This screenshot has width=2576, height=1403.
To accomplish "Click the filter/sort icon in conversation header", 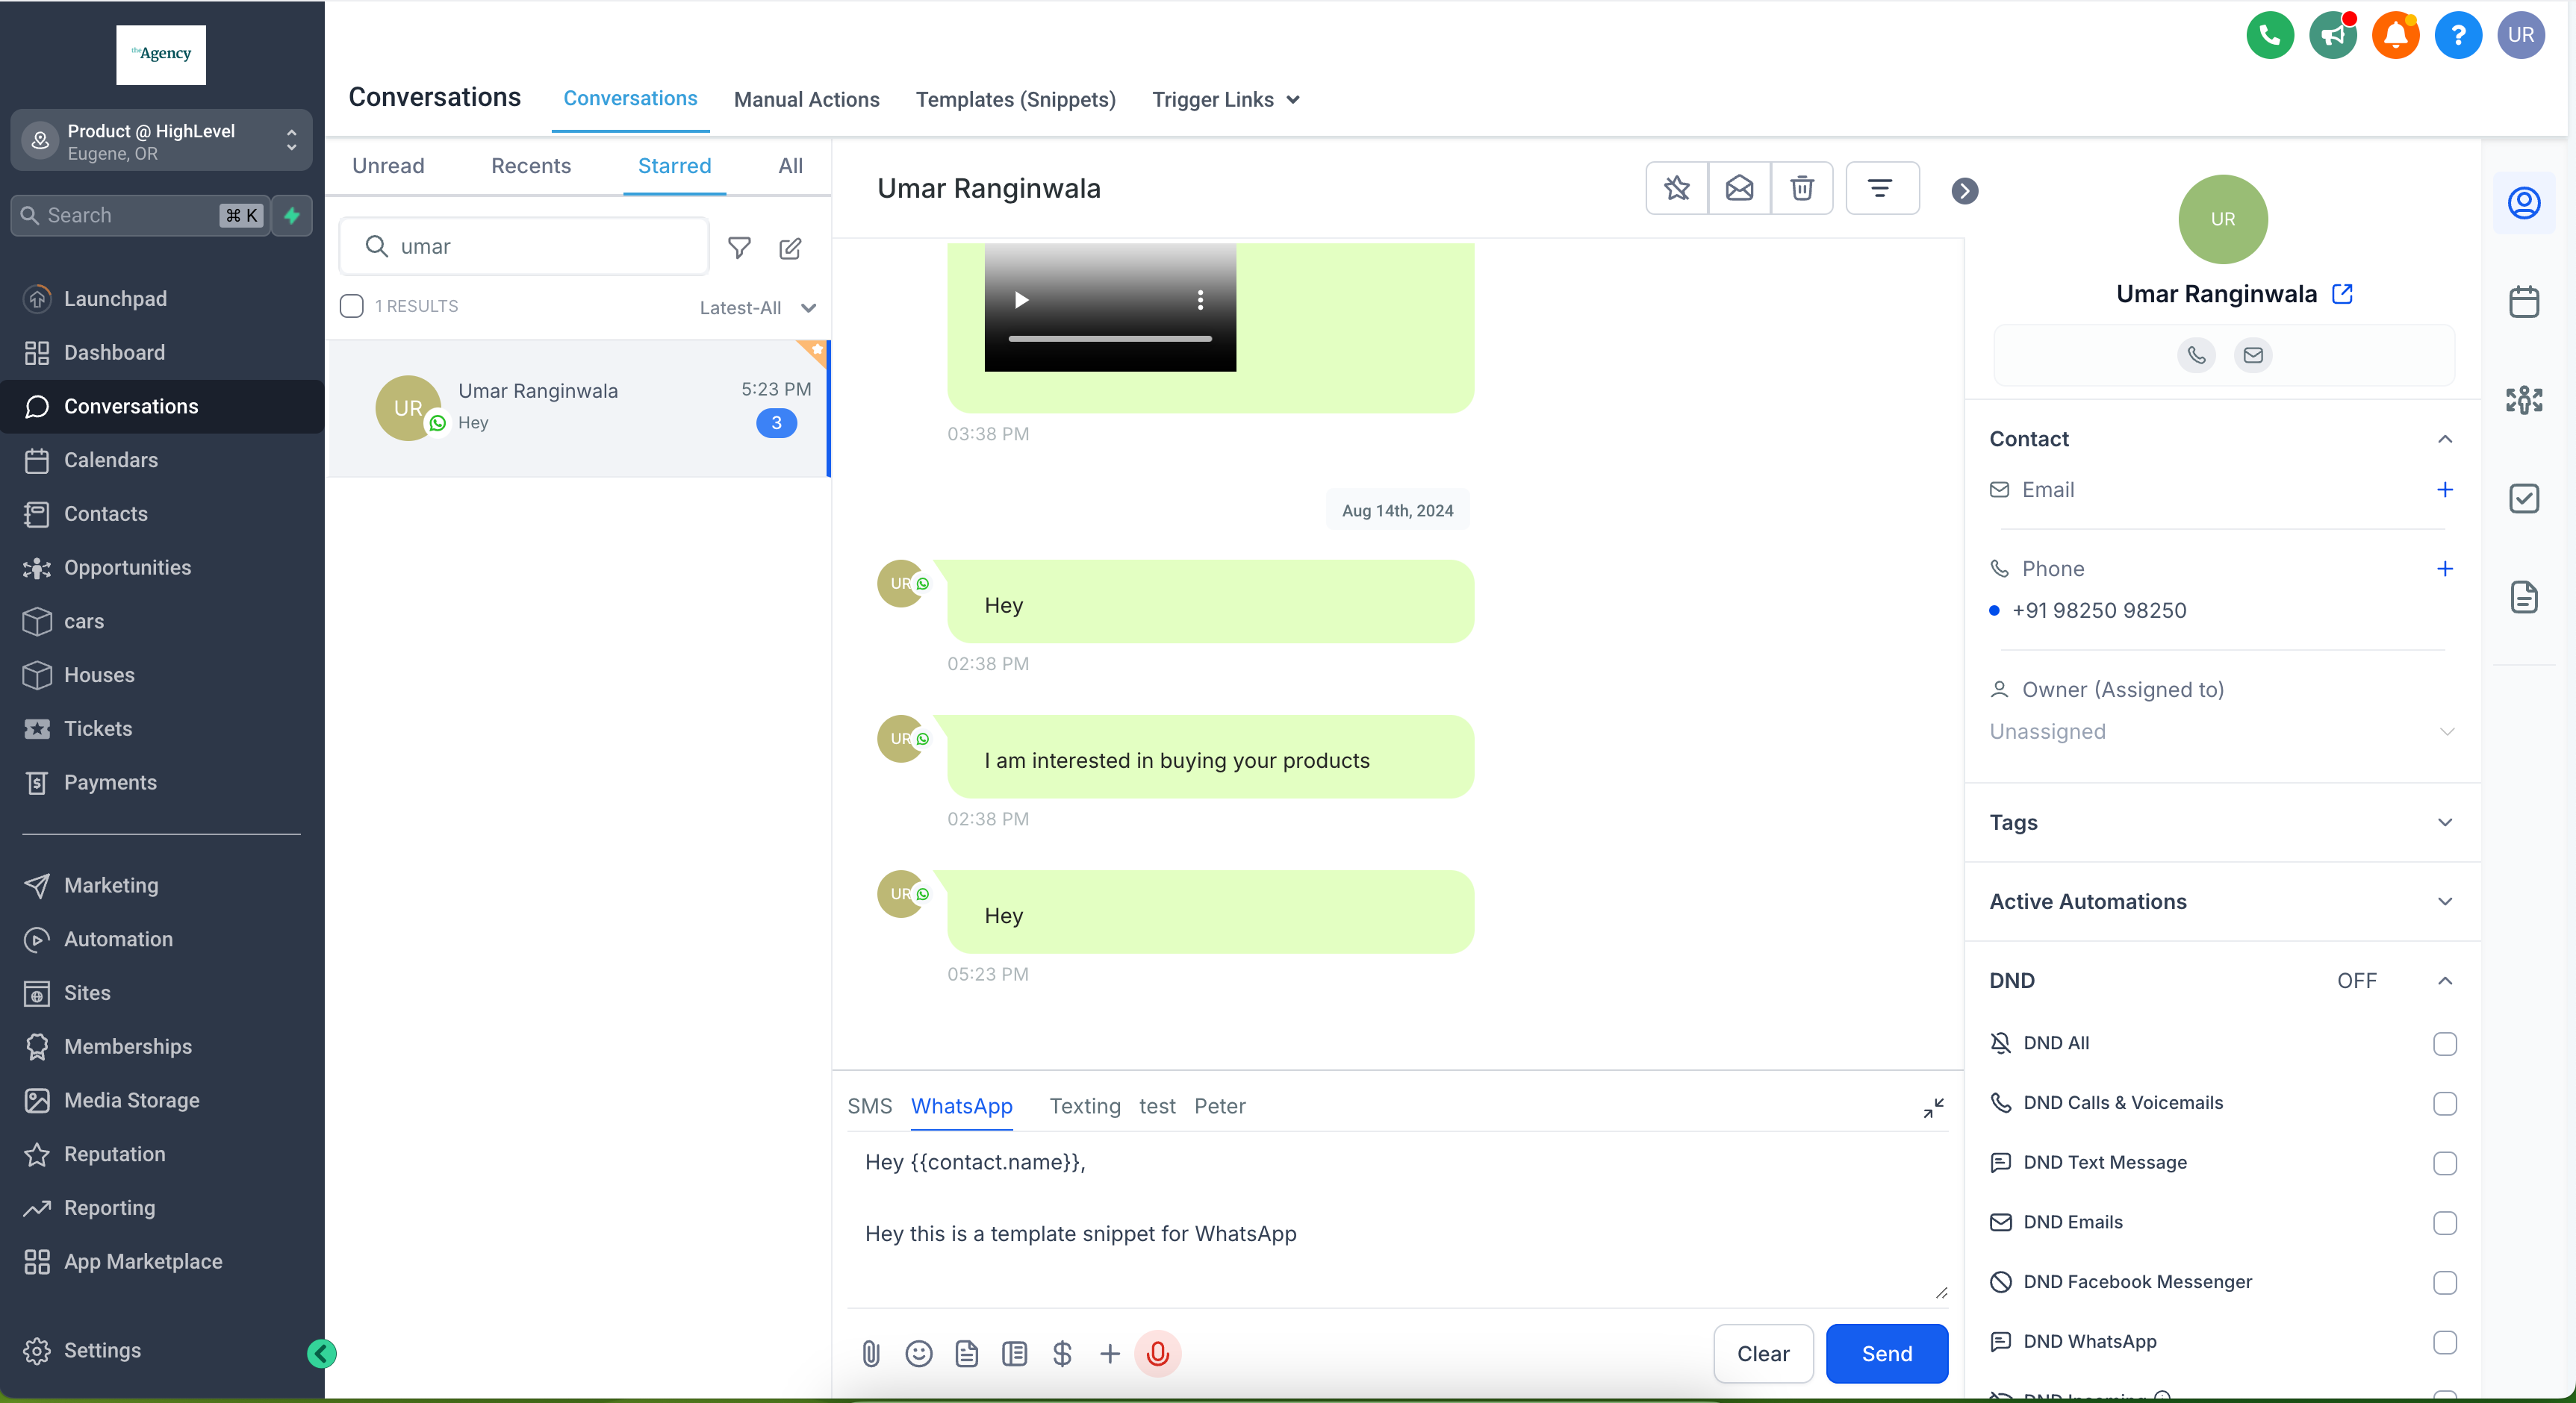I will click(x=1882, y=188).
